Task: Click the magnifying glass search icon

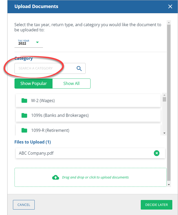Action: click(x=79, y=68)
